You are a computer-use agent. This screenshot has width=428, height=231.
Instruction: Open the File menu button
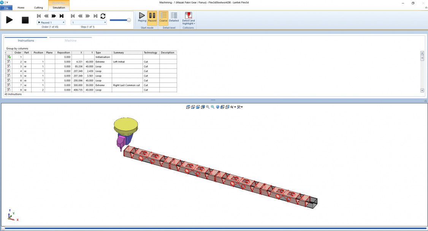tap(6, 8)
